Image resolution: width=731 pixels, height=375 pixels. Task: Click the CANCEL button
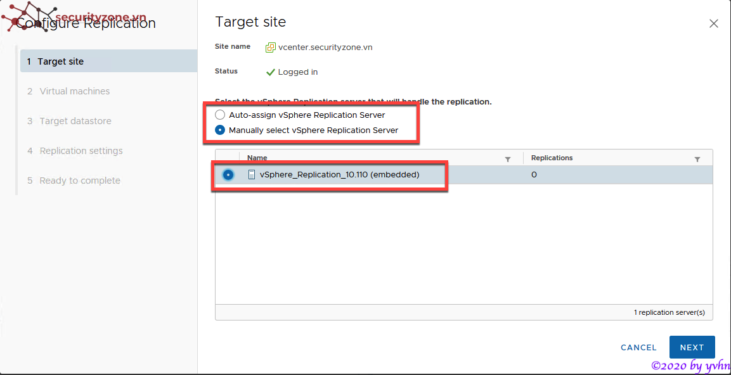(638, 348)
